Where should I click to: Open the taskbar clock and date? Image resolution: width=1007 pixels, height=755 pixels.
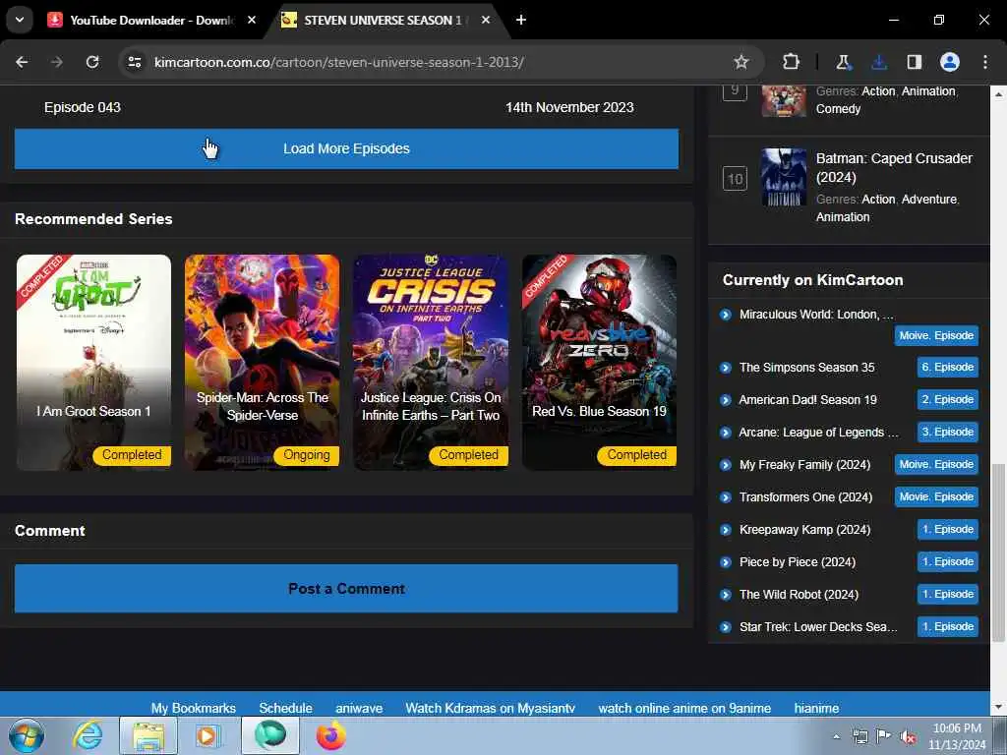point(956,736)
